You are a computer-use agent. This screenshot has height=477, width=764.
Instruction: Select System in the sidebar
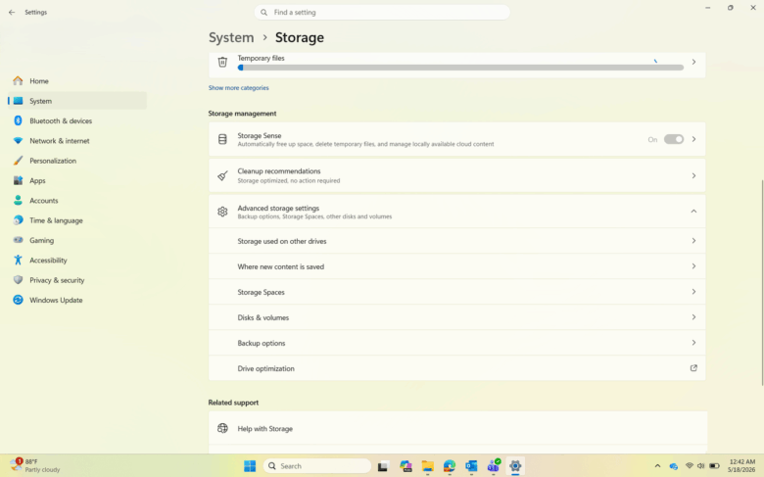pyautogui.click(x=77, y=101)
